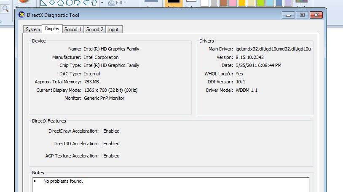Image resolution: width=343 pixels, height=192 pixels.
Task: Click WHQL Logo'd value 'Yes'
Action: click(x=239, y=74)
